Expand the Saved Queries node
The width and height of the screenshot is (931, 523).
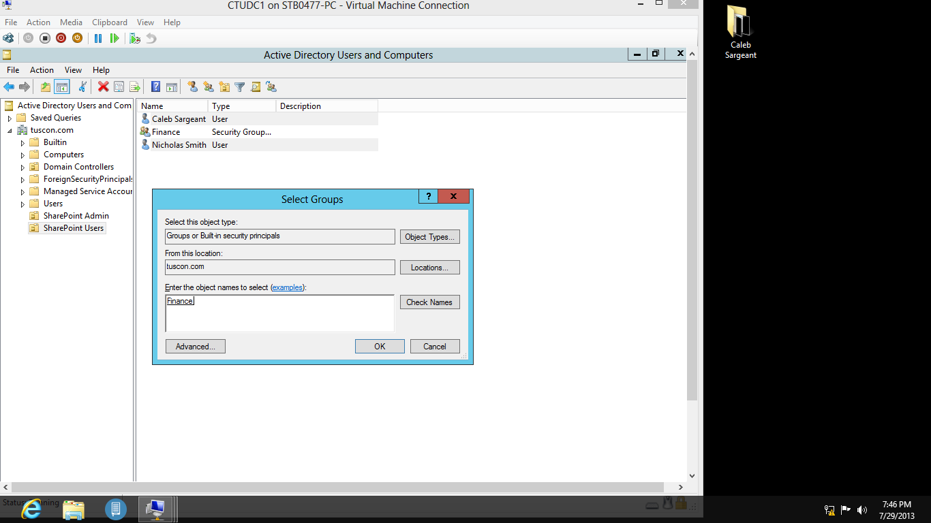pos(10,118)
